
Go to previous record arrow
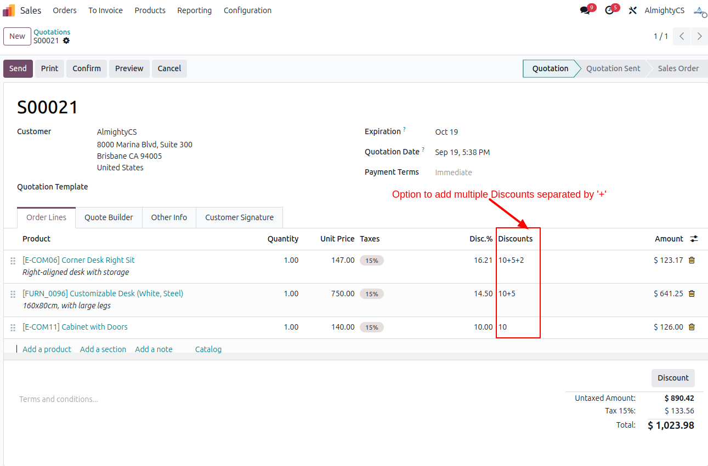(682, 36)
